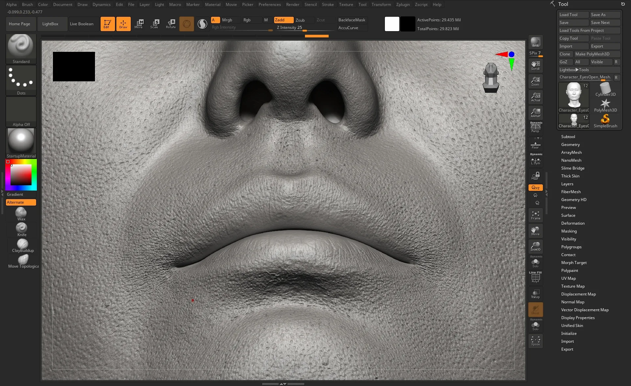This screenshot has height=386, width=631.
Task: Disable Ghost mode on the right shelf
Action: coord(535,310)
